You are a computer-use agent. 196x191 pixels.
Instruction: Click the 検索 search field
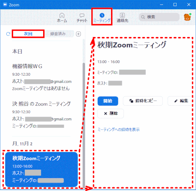(x=159, y=17)
